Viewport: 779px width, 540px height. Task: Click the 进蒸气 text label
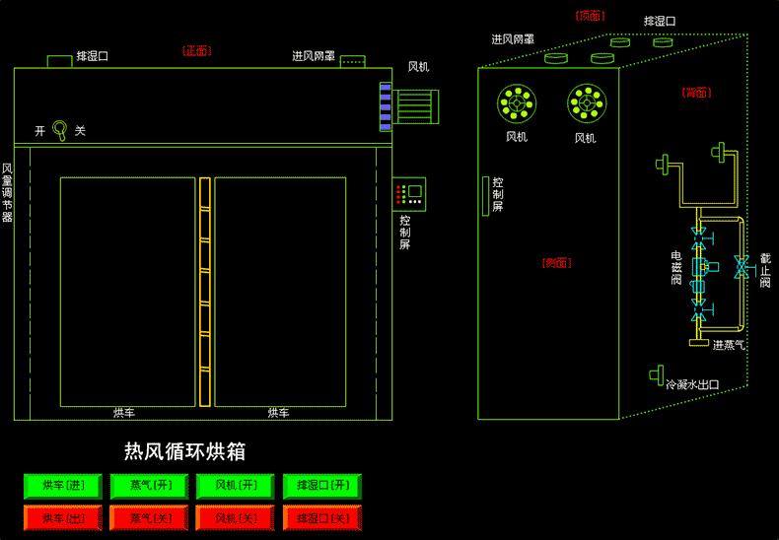pos(729,345)
